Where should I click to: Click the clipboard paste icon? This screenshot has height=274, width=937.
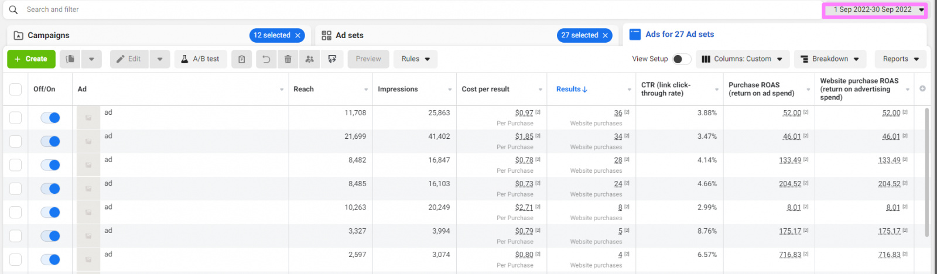[x=241, y=59]
